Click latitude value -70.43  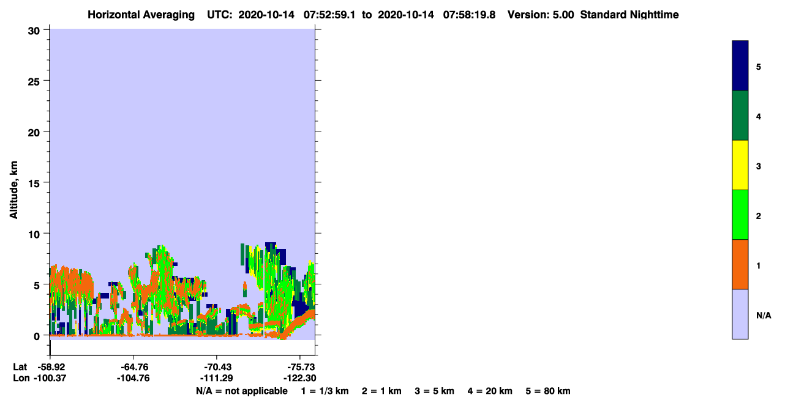[x=217, y=367]
